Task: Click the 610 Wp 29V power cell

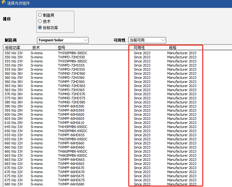Action: pyautogui.click(x=14, y=123)
